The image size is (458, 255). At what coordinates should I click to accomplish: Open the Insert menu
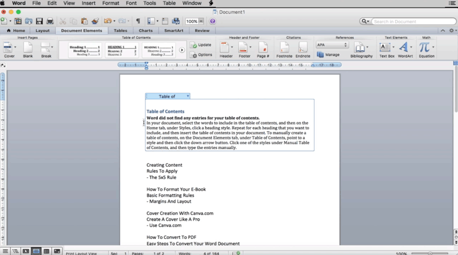point(89,3)
